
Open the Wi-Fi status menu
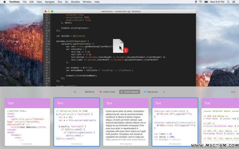tap(200, 2)
